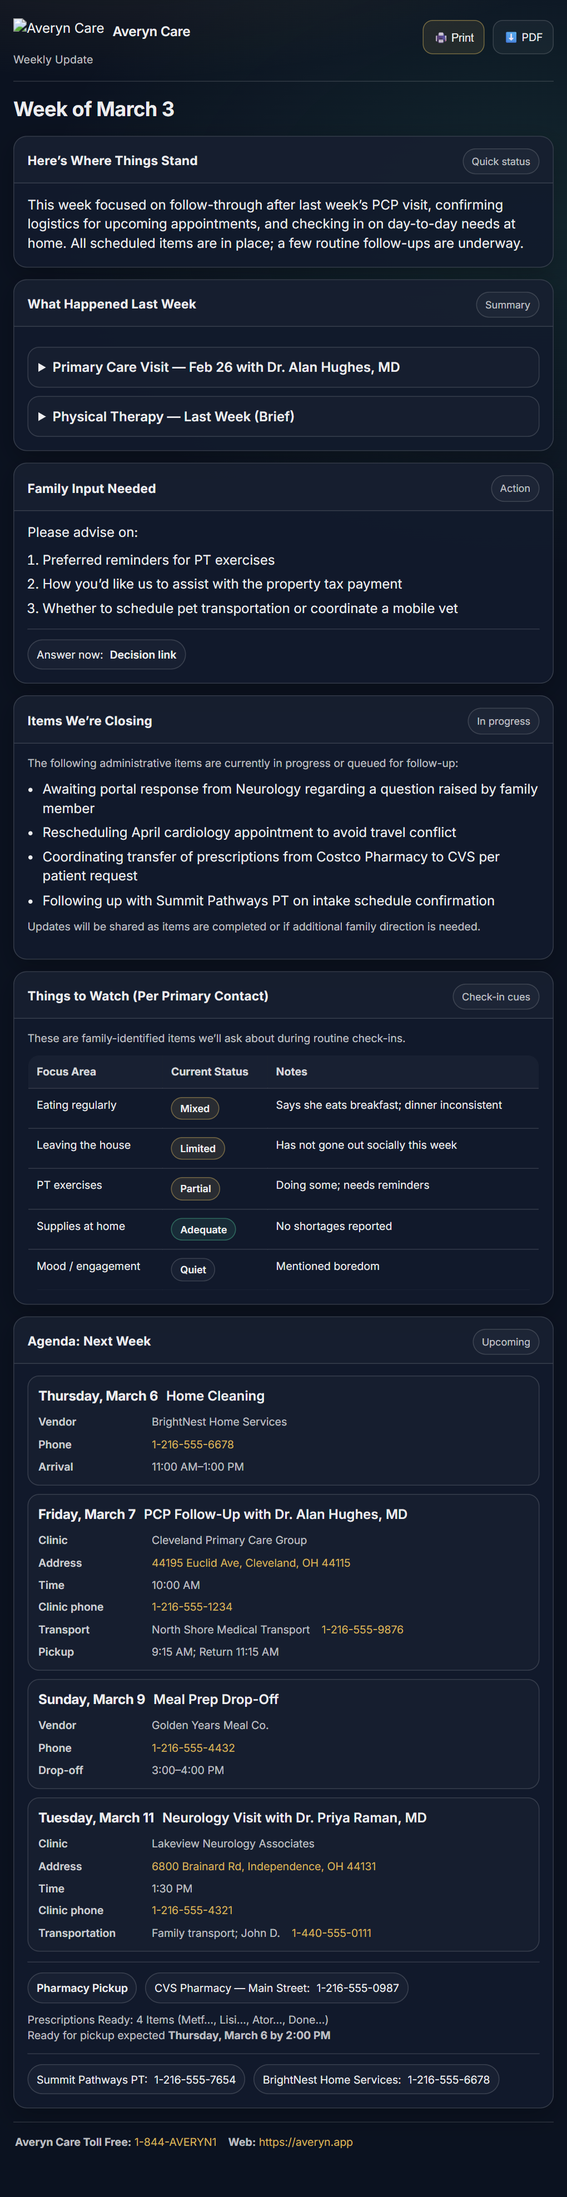Open the Brainard Rd neurology address
The height and width of the screenshot is (2197, 567).
(263, 1867)
